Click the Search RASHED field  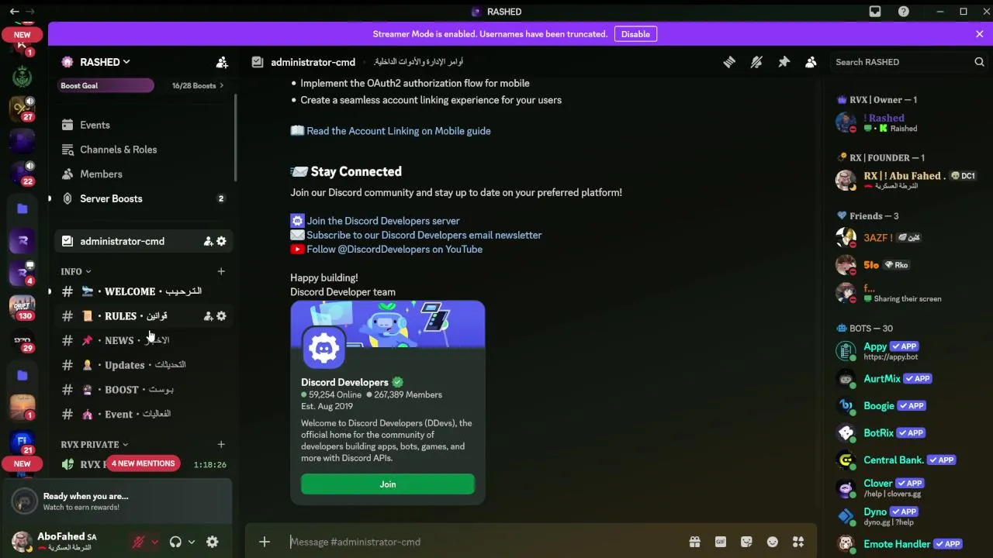pyautogui.click(x=909, y=62)
